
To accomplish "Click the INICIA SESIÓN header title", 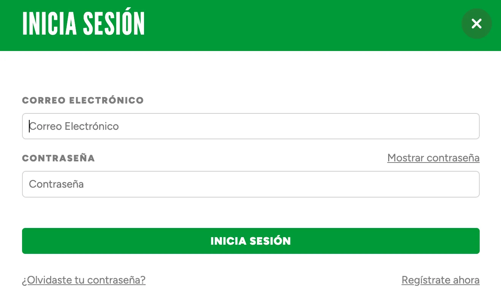I will (x=83, y=23).
